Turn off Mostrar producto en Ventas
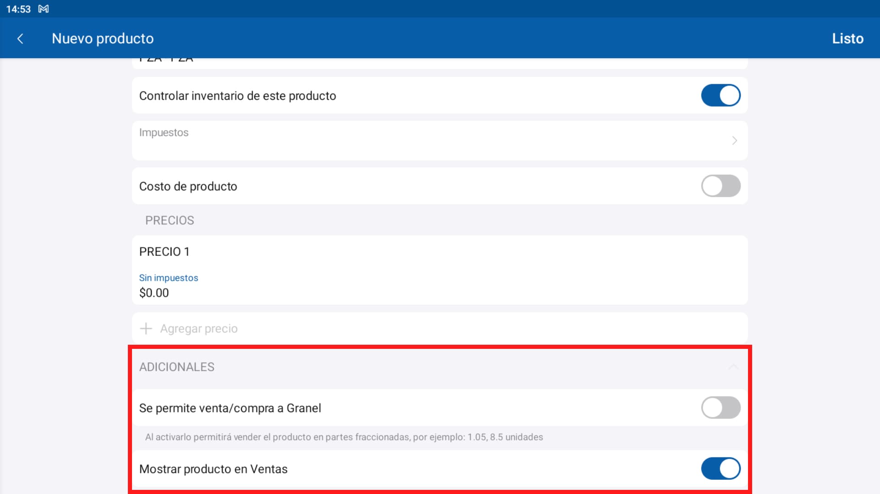The image size is (880, 494). click(720, 468)
